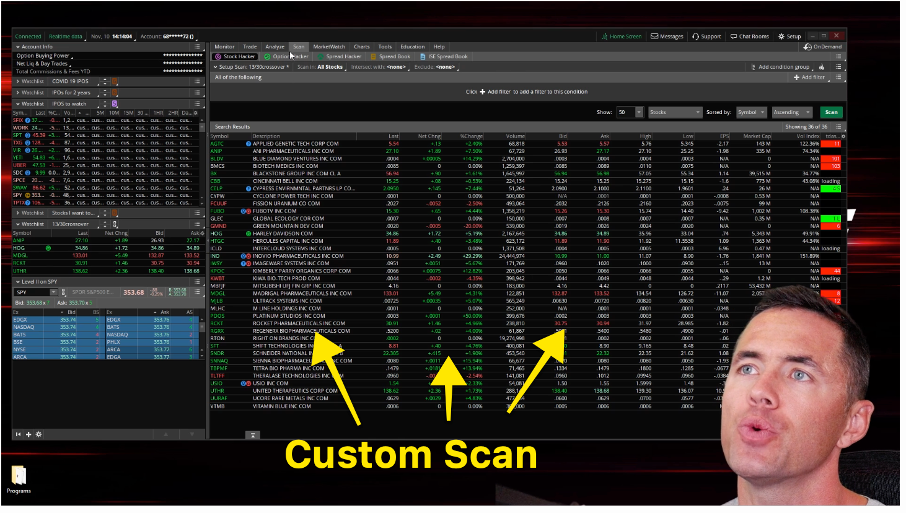This screenshot has height=513, width=906.
Task: Add a gadget with the plus icon in sidebar
Action: pos(29,434)
